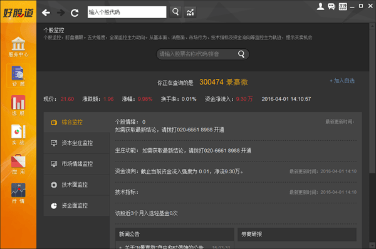Click the stock name/pinyin search box
The height and width of the screenshot is (249, 376).
tap(203, 54)
